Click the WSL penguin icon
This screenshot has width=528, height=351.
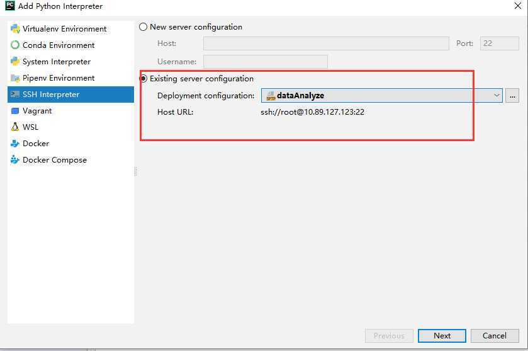[x=15, y=127]
